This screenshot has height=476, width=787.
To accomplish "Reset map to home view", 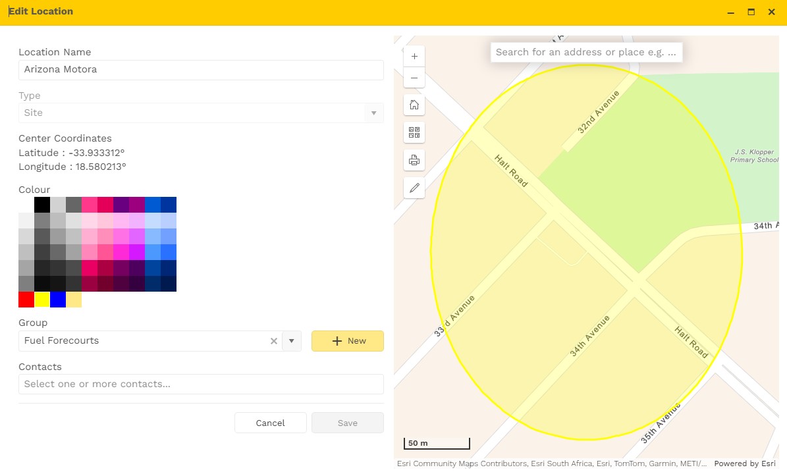I will point(414,105).
